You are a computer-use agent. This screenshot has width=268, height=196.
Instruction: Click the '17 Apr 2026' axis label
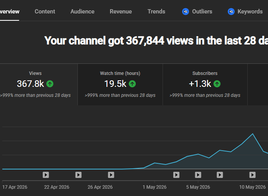[x=15, y=187]
